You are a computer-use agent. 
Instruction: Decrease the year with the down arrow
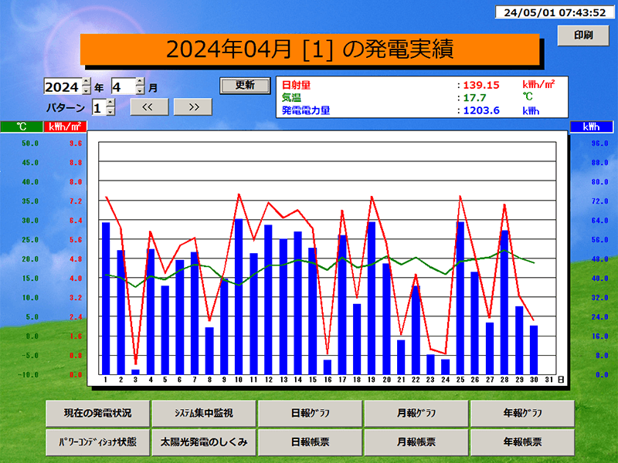pyautogui.click(x=87, y=90)
